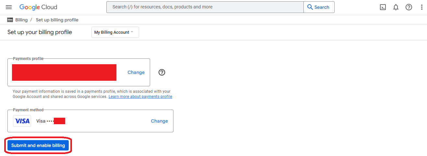
Task: Open the main navigation hamburger menu
Action: click(9, 7)
